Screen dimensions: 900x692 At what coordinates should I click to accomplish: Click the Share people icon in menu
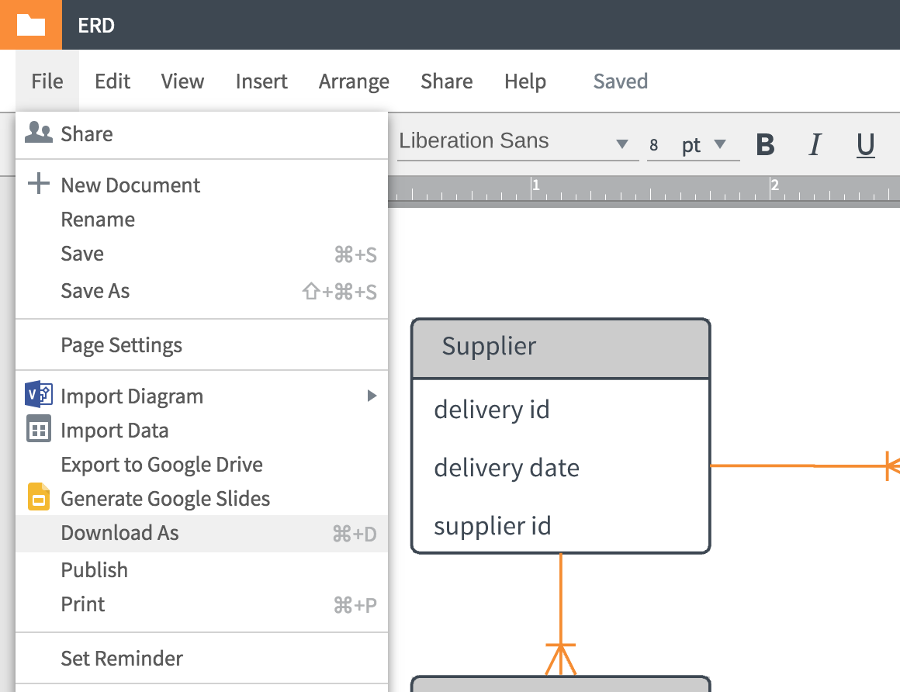[38, 133]
